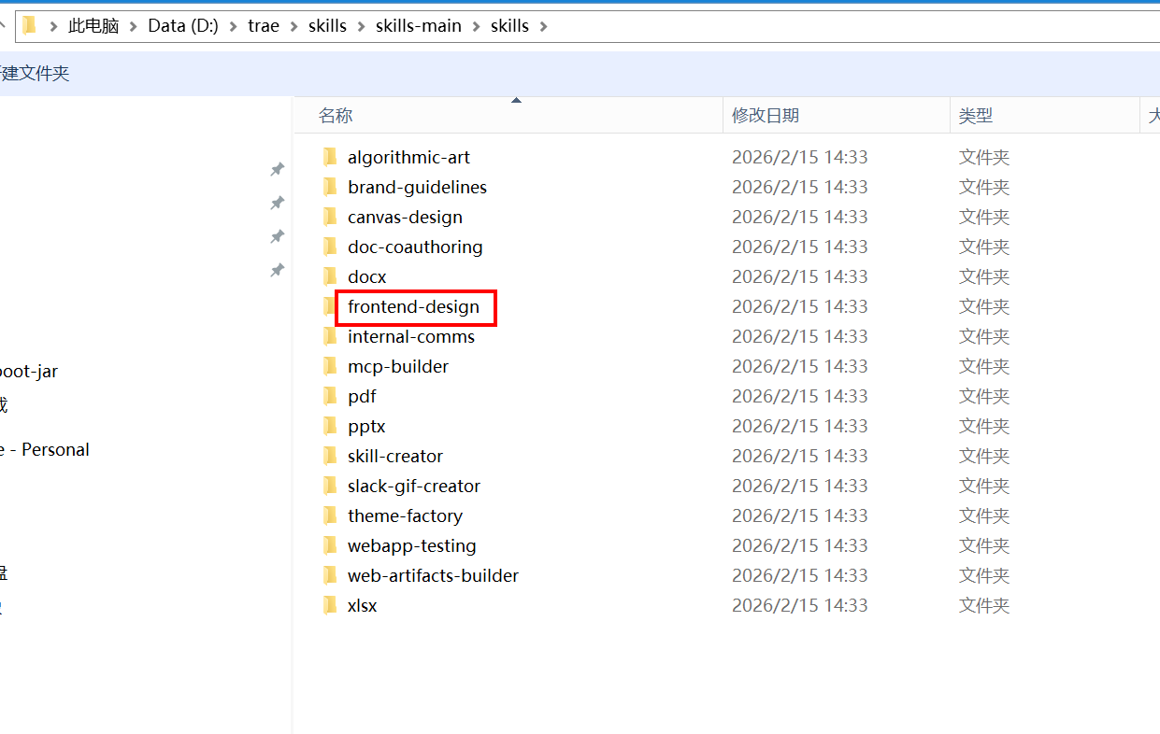
Task: Select the theme-factory folder icon
Action: pyautogui.click(x=330, y=515)
